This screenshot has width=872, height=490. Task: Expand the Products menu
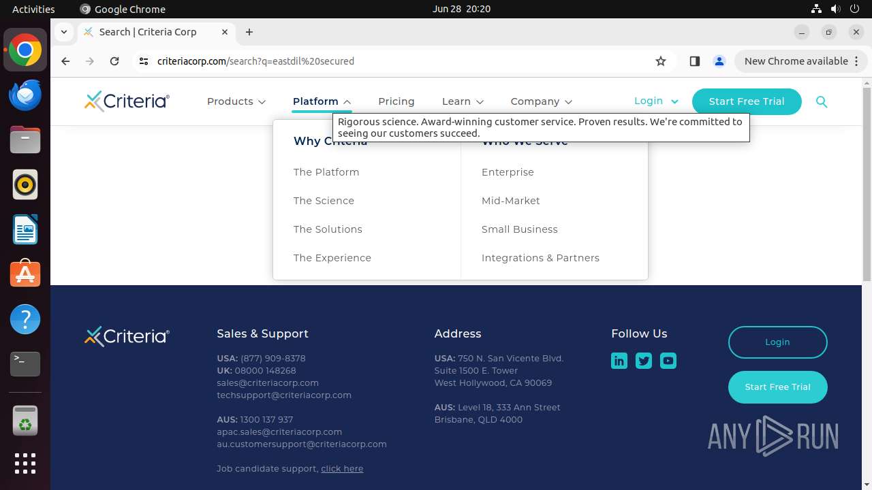pos(236,101)
